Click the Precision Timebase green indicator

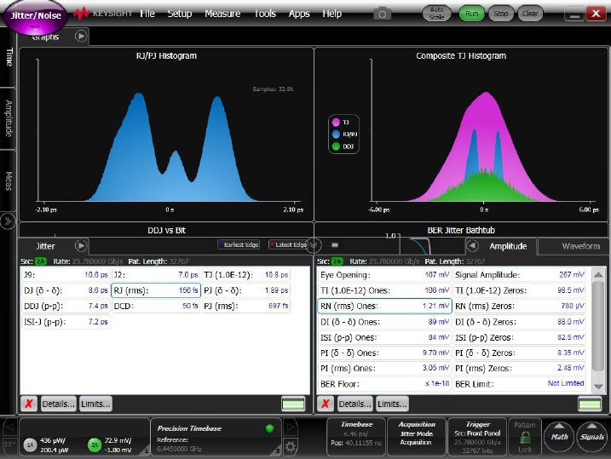click(x=269, y=428)
